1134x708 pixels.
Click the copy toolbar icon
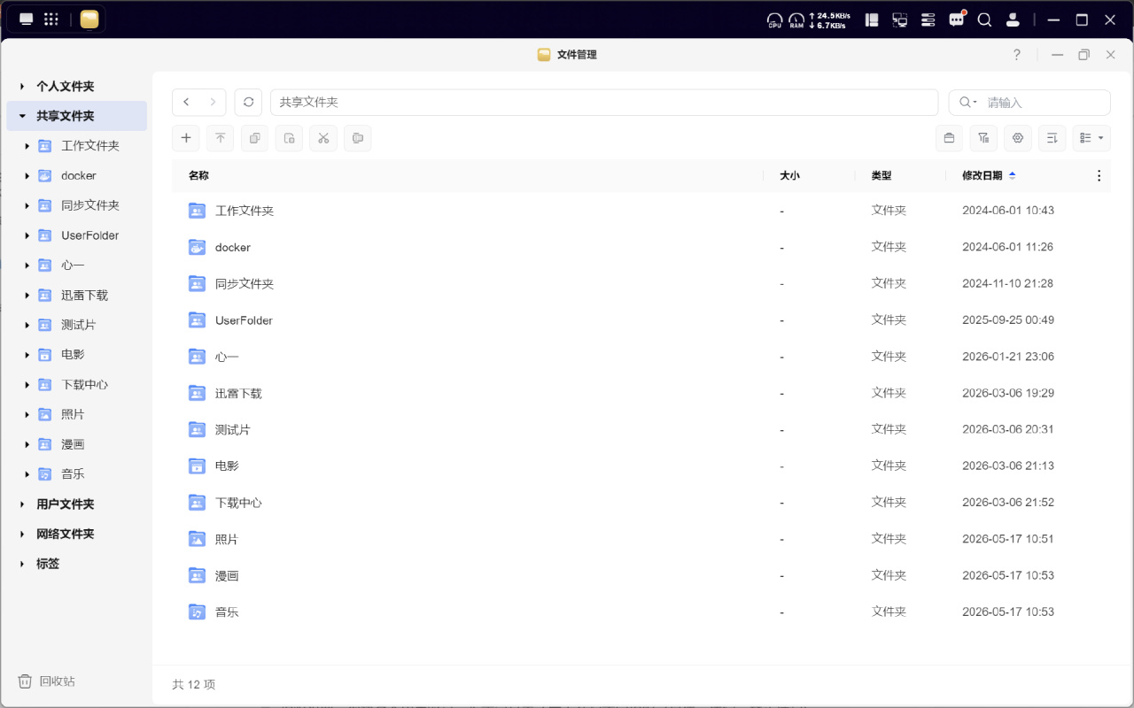[x=254, y=138]
